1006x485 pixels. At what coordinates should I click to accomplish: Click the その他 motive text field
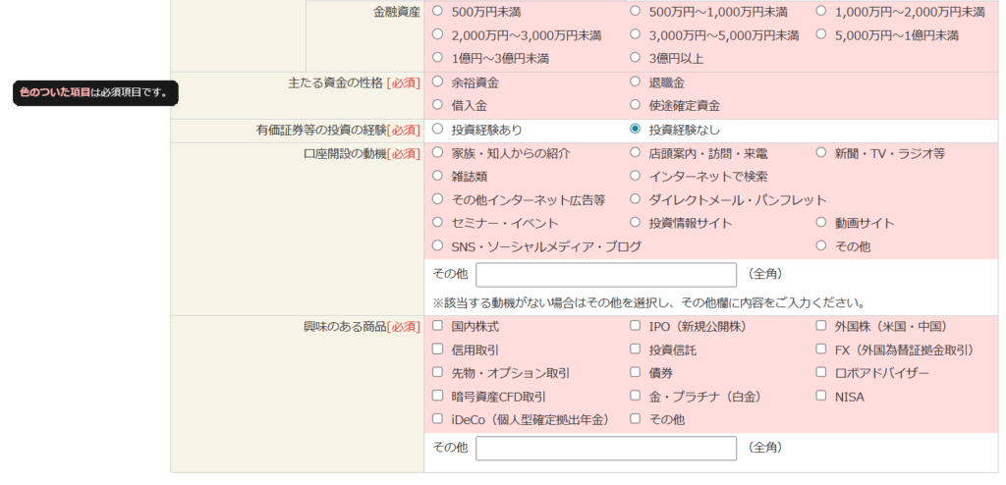[x=605, y=275]
